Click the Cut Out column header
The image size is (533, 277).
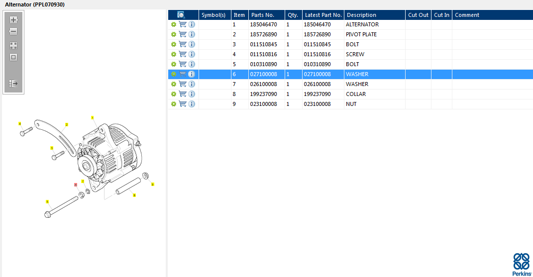point(418,15)
